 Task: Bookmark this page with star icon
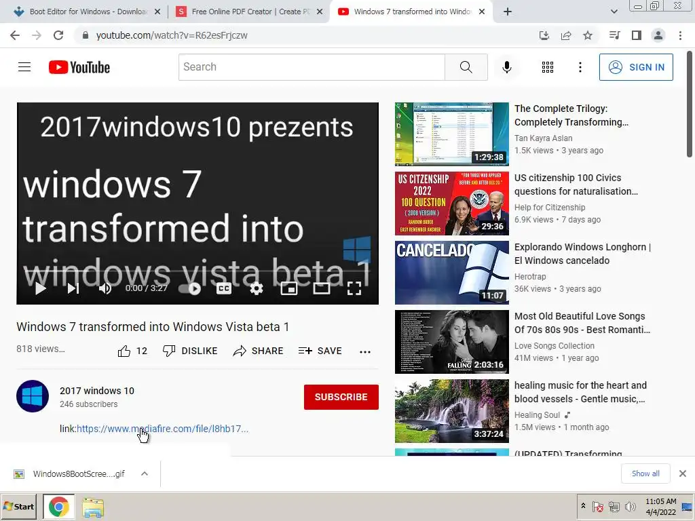(587, 35)
